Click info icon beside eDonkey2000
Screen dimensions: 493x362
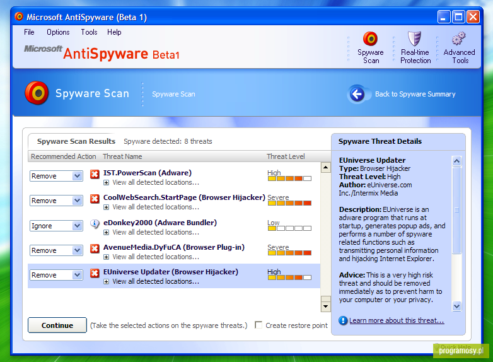coord(95,224)
